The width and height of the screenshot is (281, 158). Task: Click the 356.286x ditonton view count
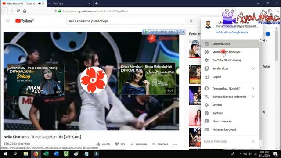coord(17,144)
